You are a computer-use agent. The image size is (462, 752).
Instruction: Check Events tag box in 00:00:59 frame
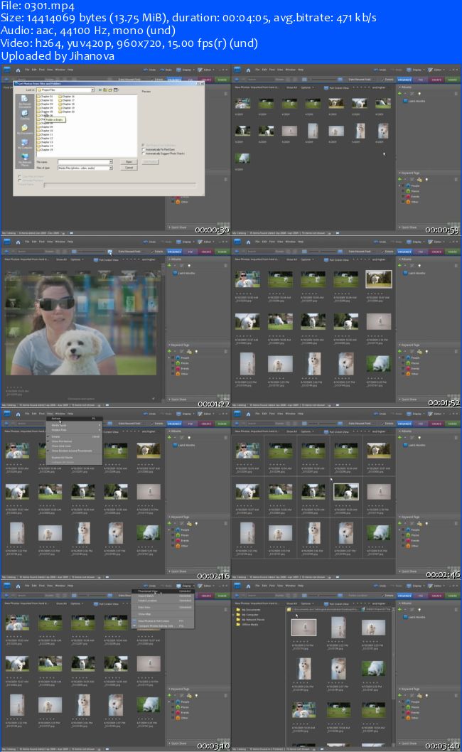403,196
